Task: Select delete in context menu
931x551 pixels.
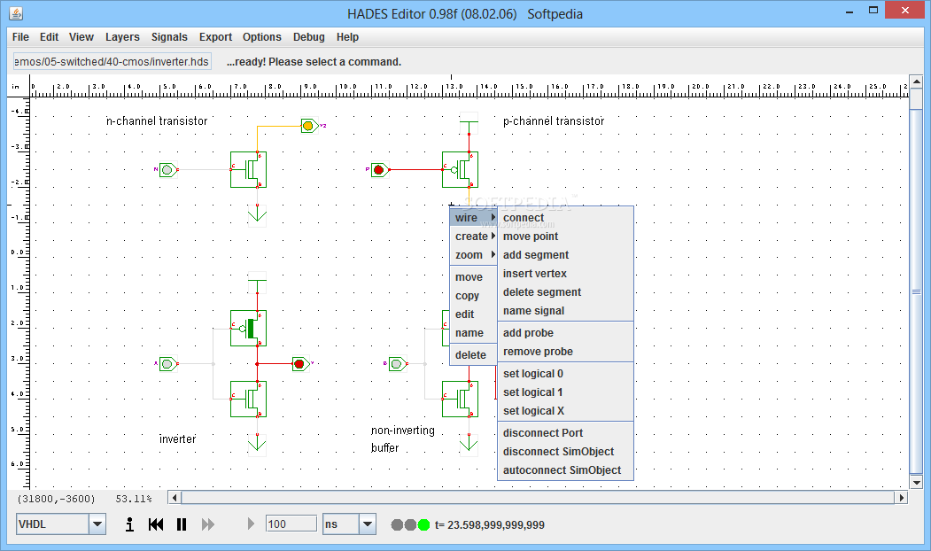Action: click(473, 355)
